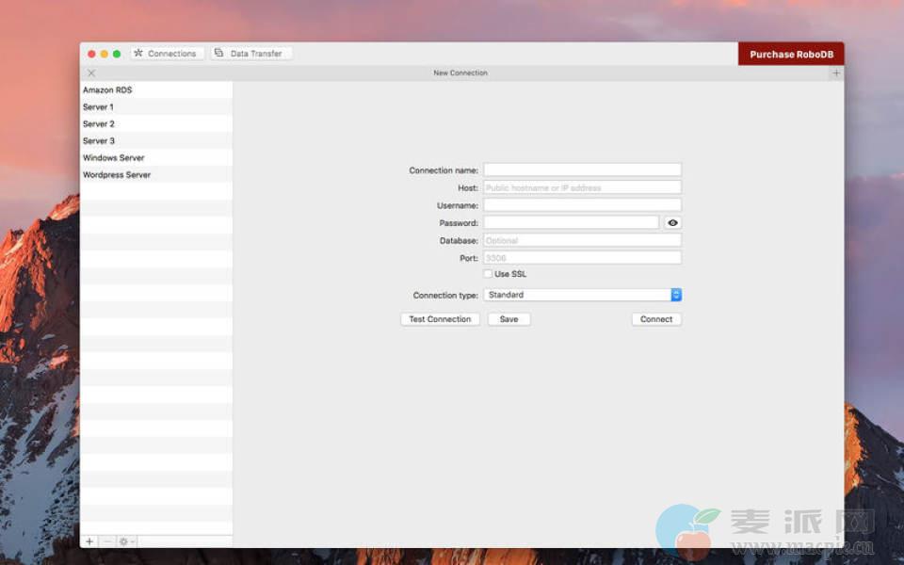Open the gear actions menu below server list

pyautogui.click(x=125, y=541)
